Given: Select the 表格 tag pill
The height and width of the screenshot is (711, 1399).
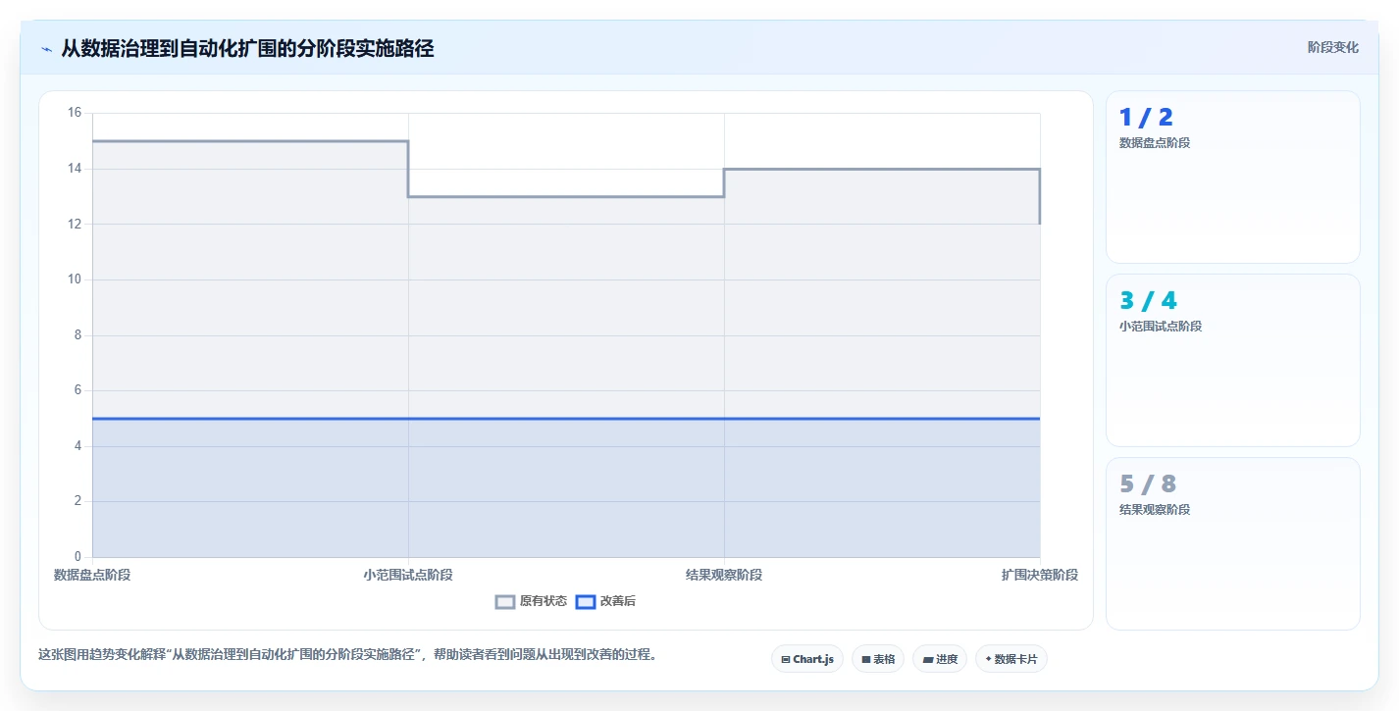Looking at the screenshot, I should 878,659.
